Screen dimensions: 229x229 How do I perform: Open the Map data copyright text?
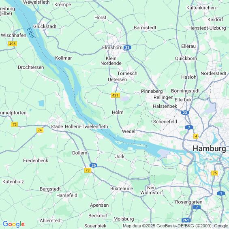point(175,226)
